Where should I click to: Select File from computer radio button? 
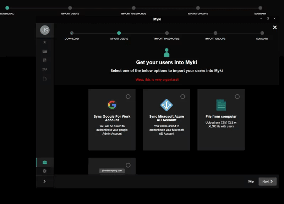(x=237, y=97)
